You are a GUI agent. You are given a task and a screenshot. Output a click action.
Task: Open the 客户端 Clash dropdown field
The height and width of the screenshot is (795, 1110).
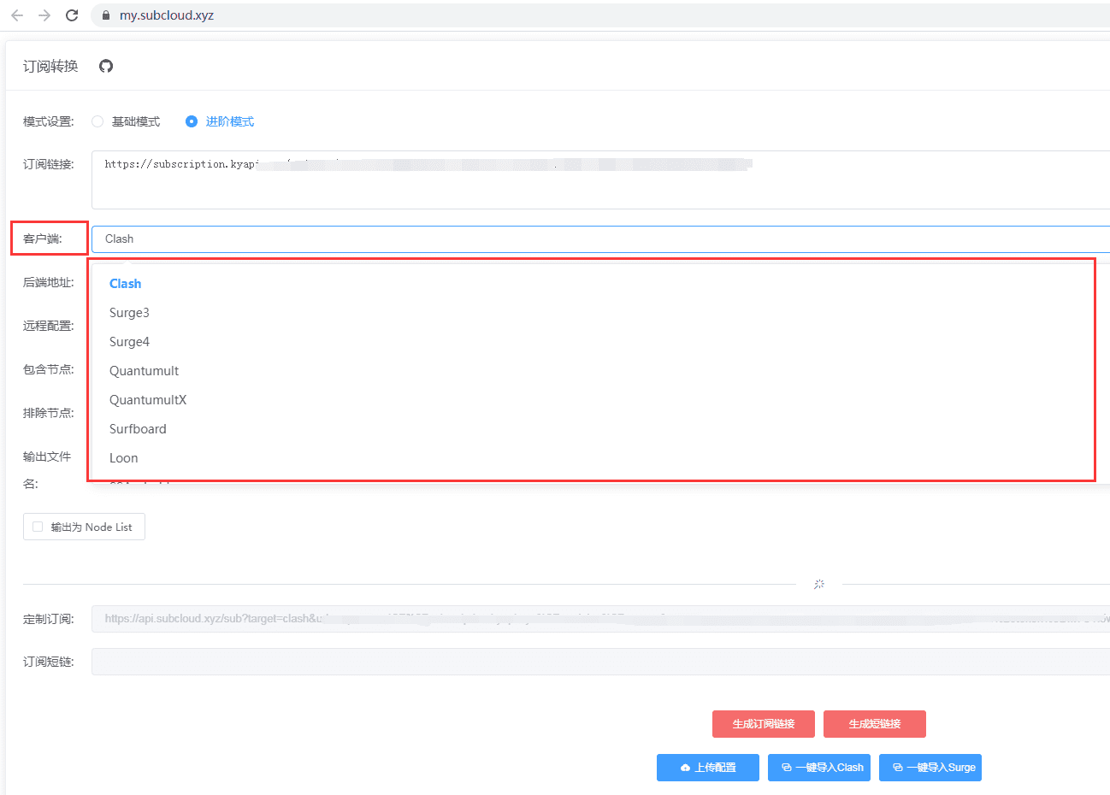tap(600, 238)
